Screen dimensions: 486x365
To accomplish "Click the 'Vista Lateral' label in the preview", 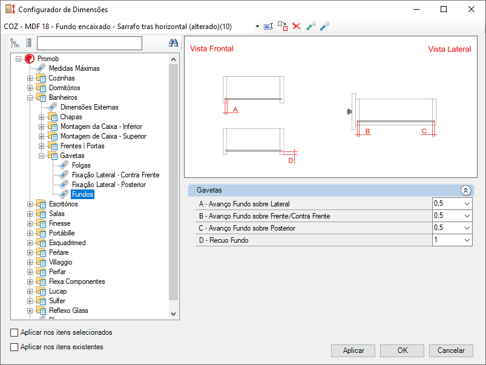I will click(x=450, y=49).
